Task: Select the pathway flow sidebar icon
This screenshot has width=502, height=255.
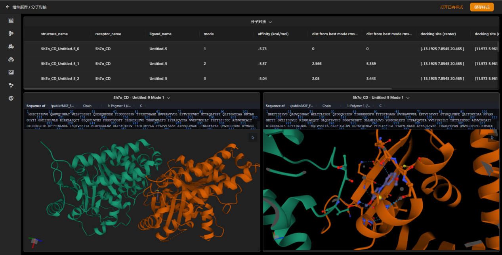Action: [x=11, y=85]
